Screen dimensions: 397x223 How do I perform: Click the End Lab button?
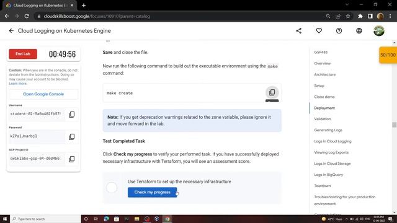(x=23, y=54)
